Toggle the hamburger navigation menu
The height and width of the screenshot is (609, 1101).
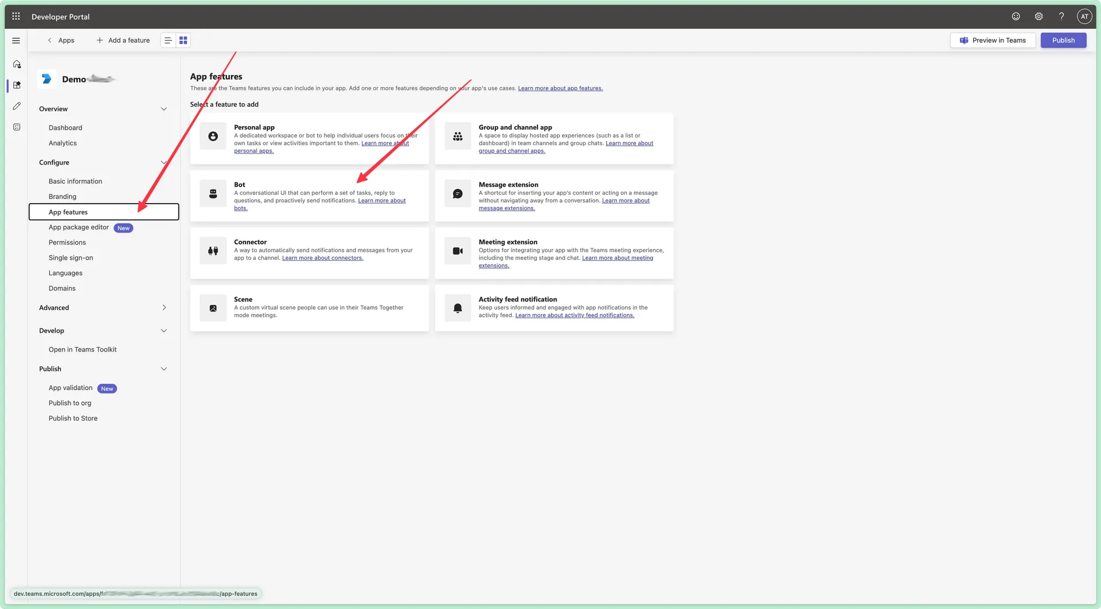pos(16,41)
